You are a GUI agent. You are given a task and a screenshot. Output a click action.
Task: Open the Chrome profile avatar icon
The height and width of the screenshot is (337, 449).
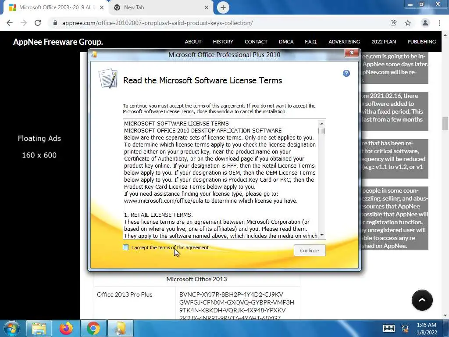coord(425,23)
